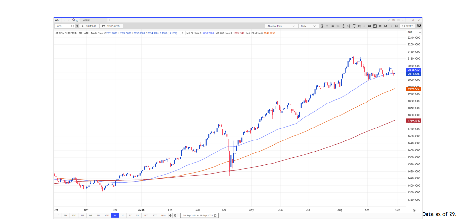The image size is (456, 219).
Task: Switch to the ATG CHT tab
Action: 88,20
